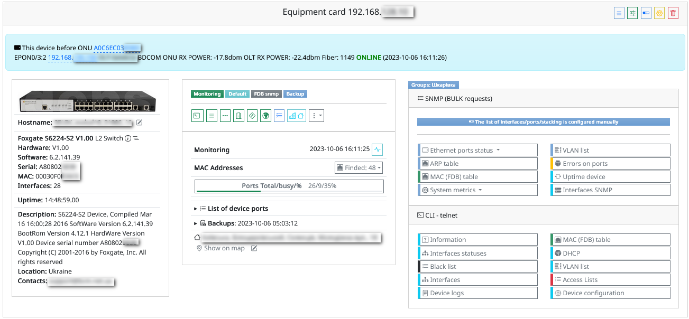This screenshot has height=319, width=689.
Task: Open Access Lists
Action: (610, 279)
